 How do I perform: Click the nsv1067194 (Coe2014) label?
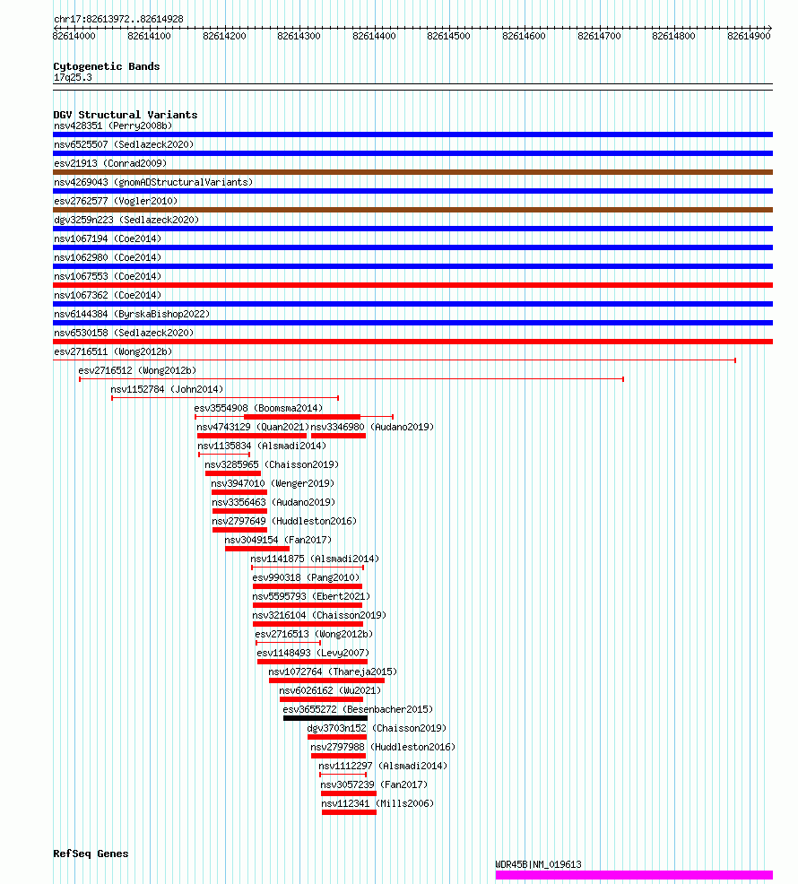coord(108,238)
